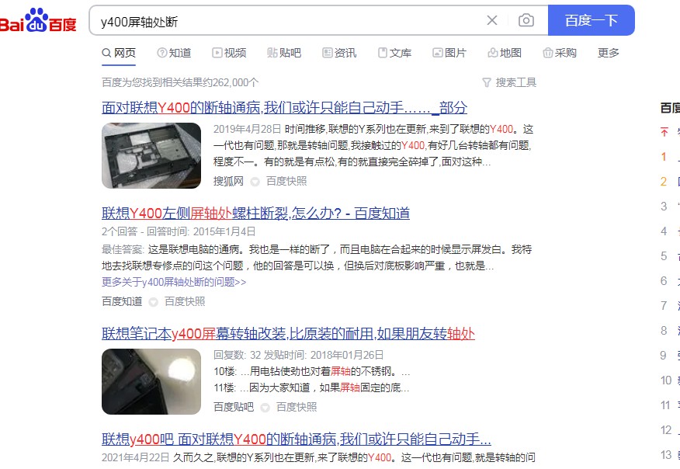Open the 资讯 tab

pos(339,53)
